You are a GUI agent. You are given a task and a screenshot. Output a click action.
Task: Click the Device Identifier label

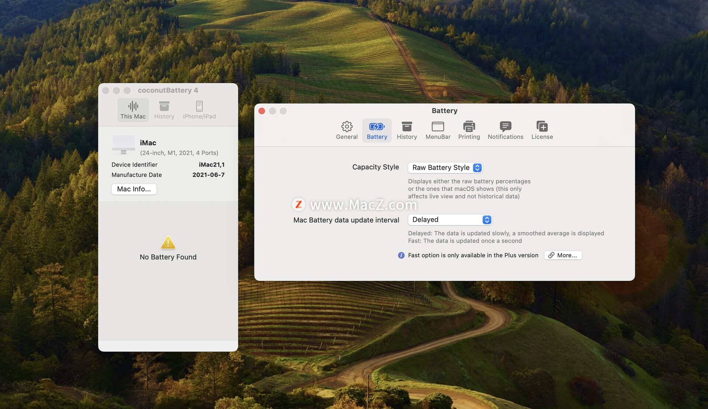134,165
